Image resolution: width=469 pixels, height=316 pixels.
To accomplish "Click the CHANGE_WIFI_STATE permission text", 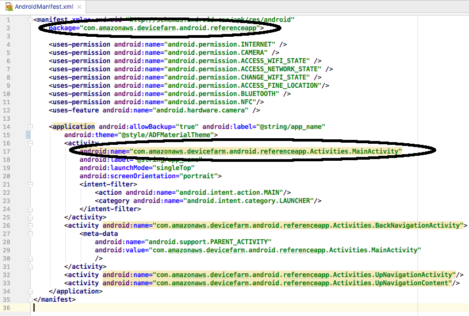I will (x=237, y=77).
